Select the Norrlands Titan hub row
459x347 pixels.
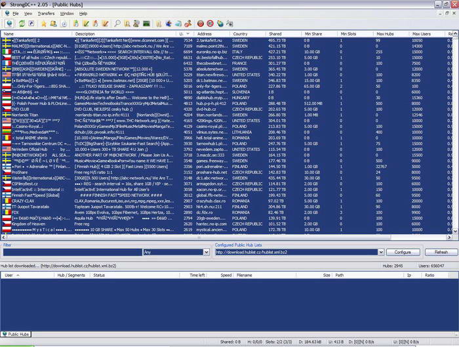tap(227, 115)
